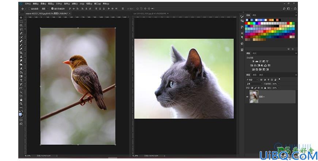Open the collapsed Character panel icon
The width and height of the screenshot is (318, 161).
pyautogui.click(x=242, y=33)
